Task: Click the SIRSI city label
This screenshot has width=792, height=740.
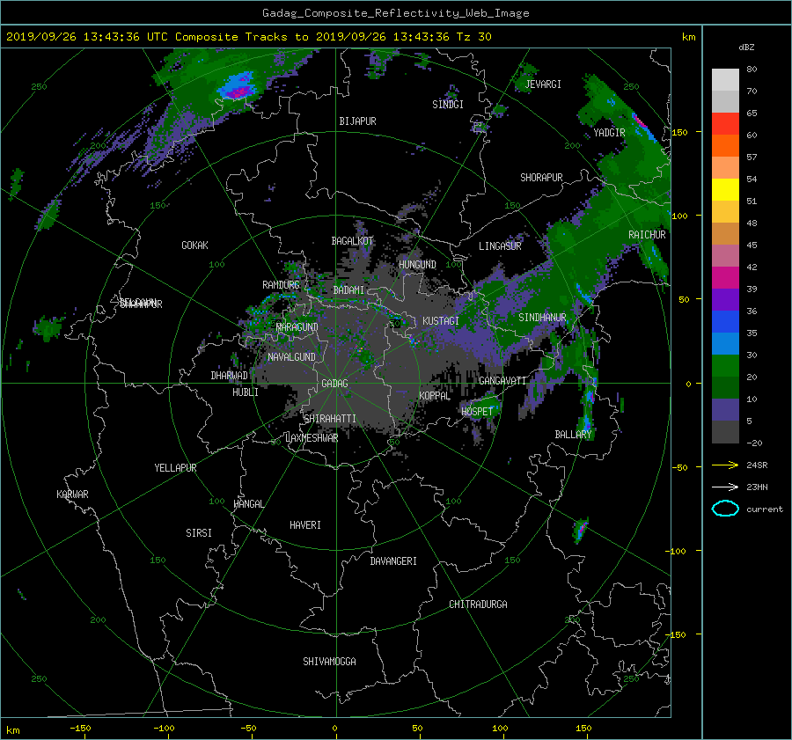Action: (199, 533)
